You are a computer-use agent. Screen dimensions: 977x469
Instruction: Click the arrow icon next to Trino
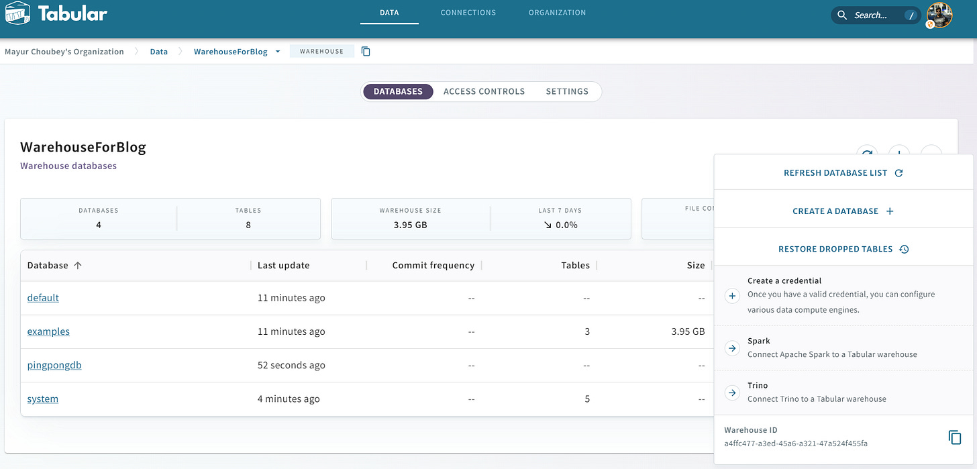pyautogui.click(x=732, y=393)
